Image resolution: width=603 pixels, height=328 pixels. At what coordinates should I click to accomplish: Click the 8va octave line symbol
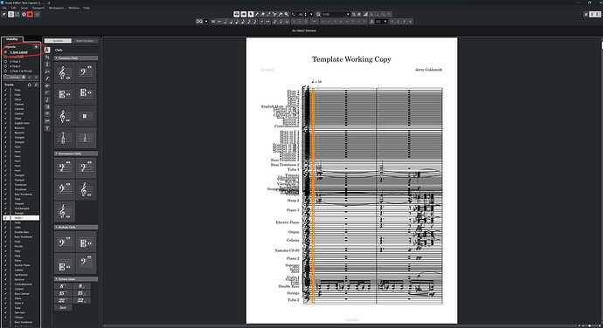click(x=63, y=286)
